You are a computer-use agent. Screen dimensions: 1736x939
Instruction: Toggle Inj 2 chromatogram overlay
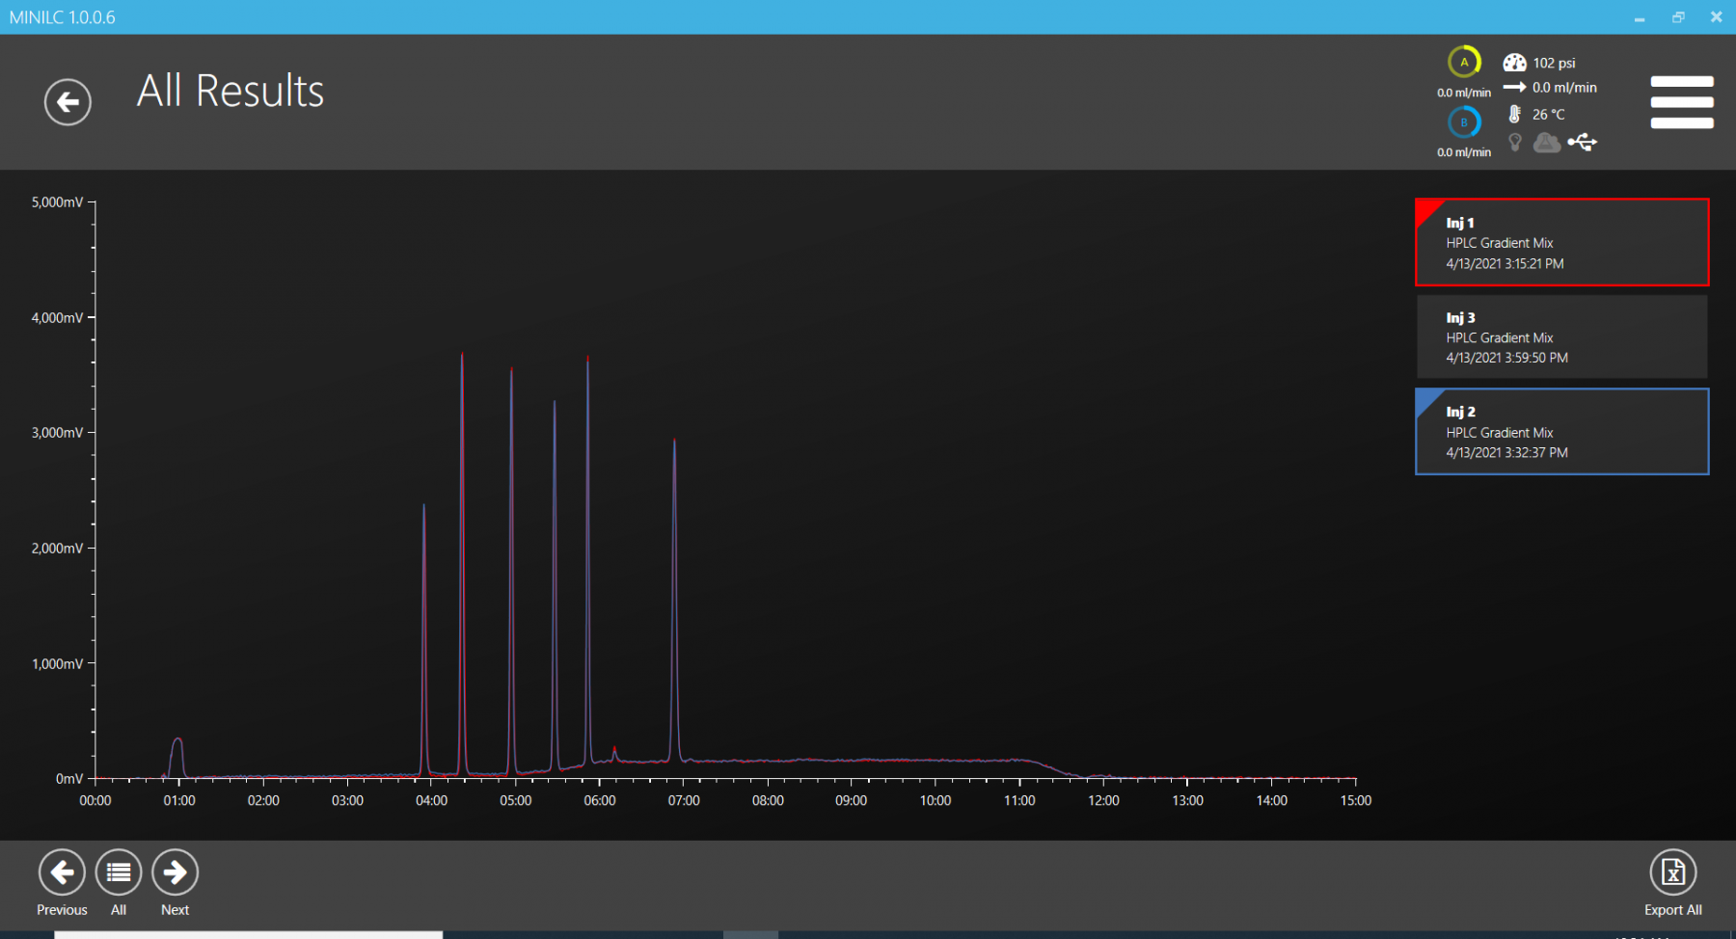(x=1561, y=432)
